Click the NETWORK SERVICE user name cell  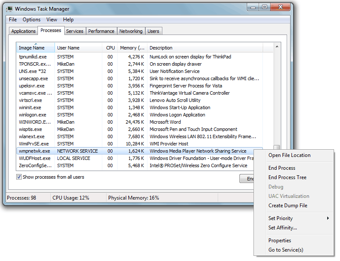pyautogui.click(x=78, y=151)
